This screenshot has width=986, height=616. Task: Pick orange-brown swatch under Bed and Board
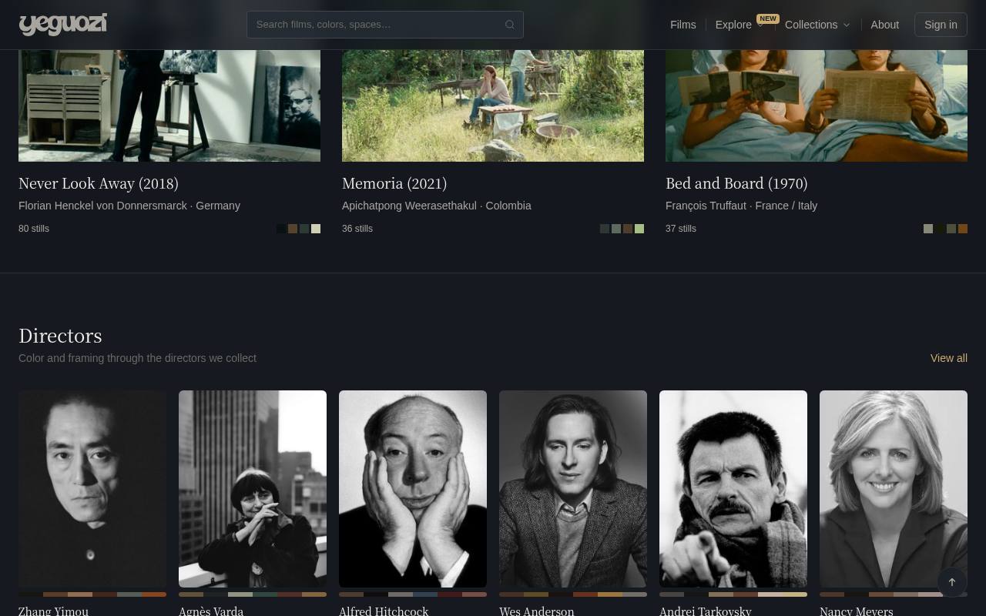[x=963, y=229]
